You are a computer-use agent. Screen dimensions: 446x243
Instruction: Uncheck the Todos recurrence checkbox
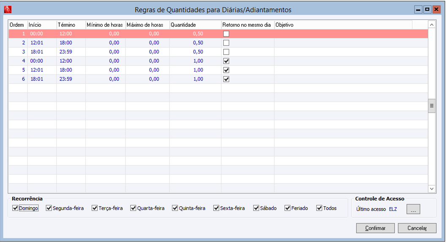(319, 208)
